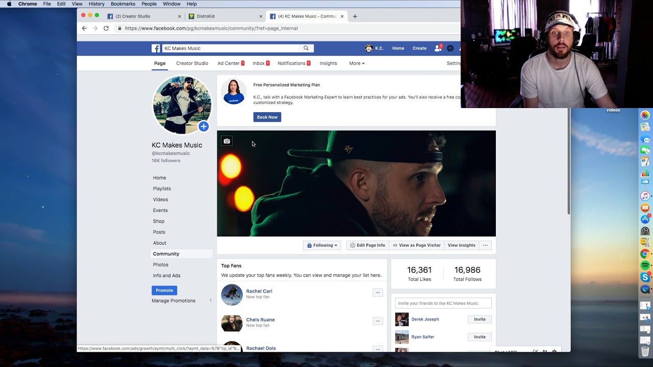Open the Messenger icon in Facebook bar
The height and width of the screenshot is (367, 653).
450,48
